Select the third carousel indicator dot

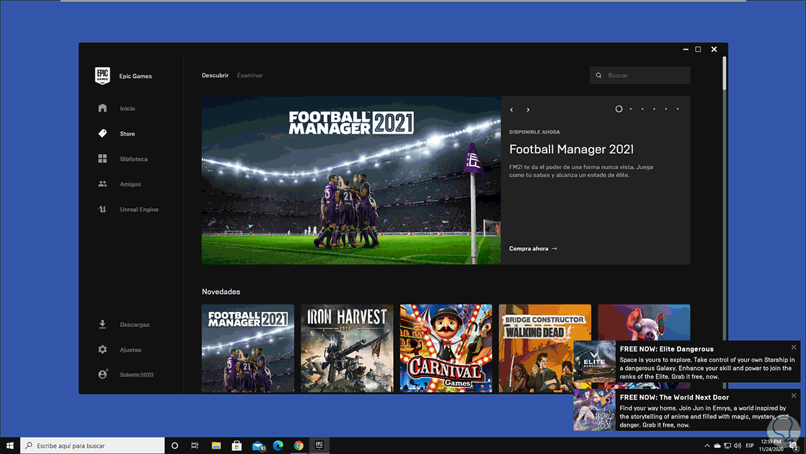[642, 109]
